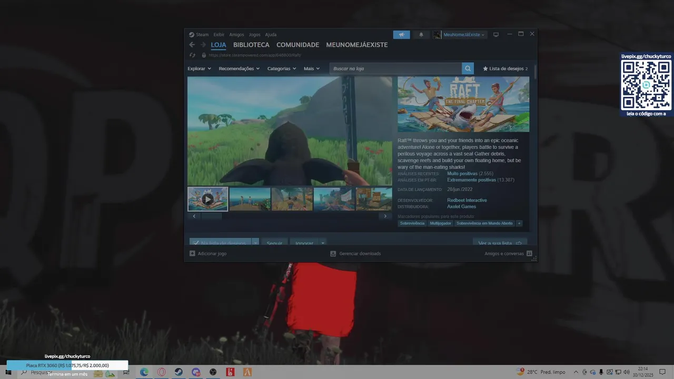
Task: Open the Amigos menu
Action: pos(236,35)
